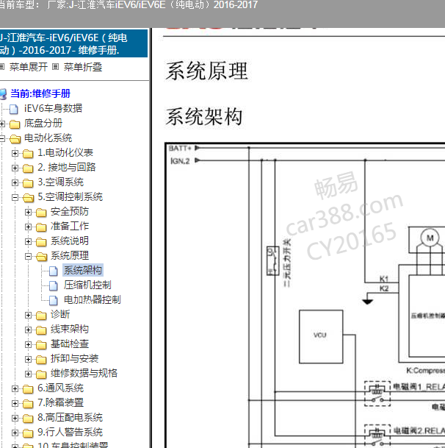
Task: Click the 菜单展开 expand-all button
Action: [28, 67]
